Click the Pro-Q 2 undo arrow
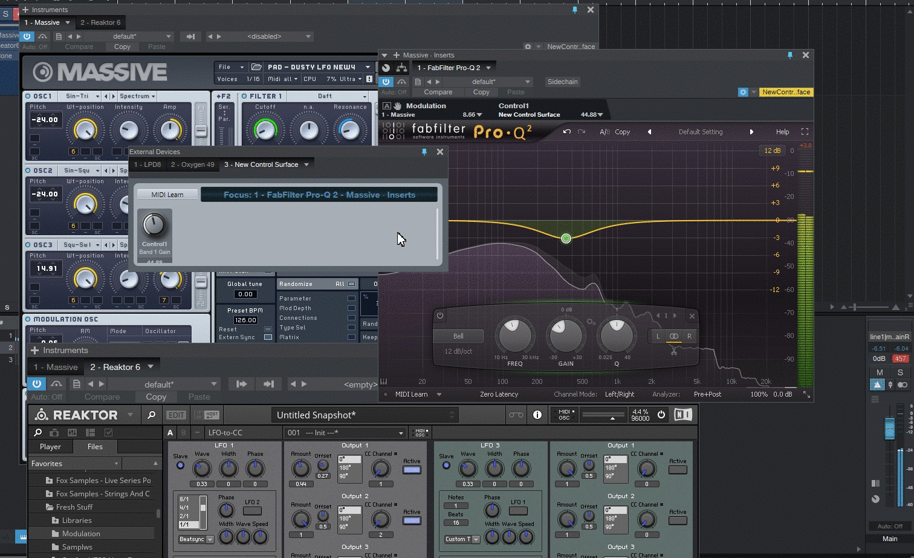 coord(566,132)
